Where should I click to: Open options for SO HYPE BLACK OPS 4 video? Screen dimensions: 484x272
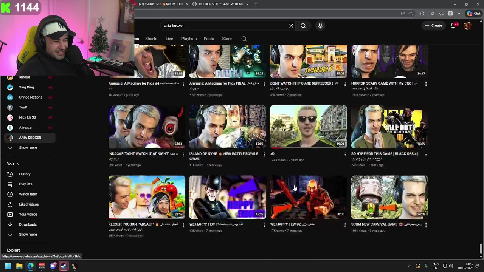click(426, 155)
